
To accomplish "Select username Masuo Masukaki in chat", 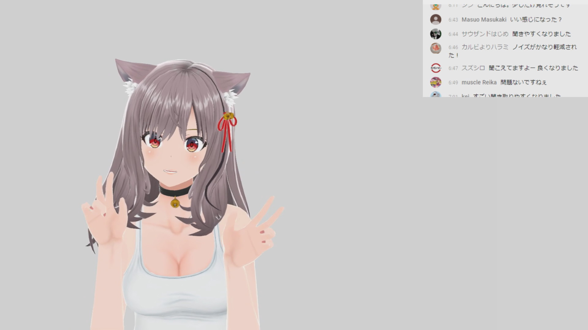I will 484,20.
